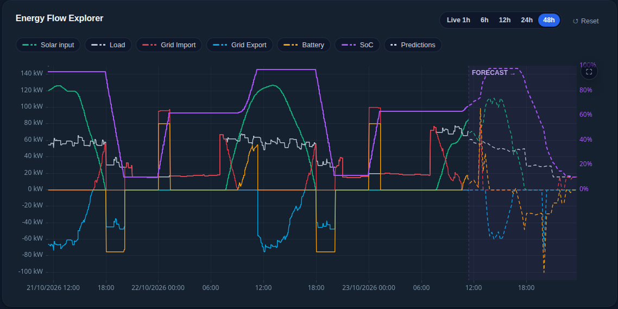618x309 pixels.
Task: Click the red Grid Import color dash
Action: click(x=149, y=45)
